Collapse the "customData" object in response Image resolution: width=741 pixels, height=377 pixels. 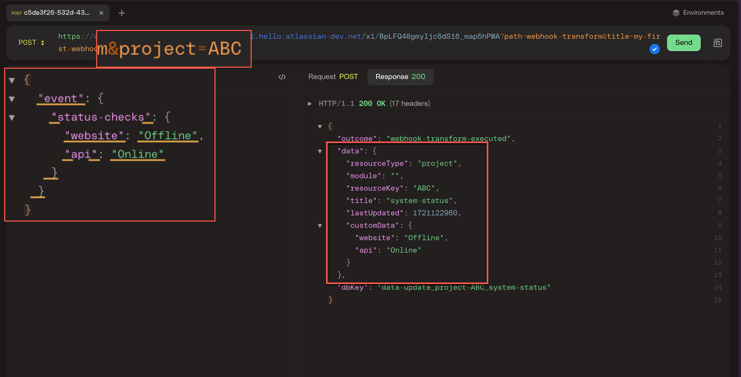[x=320, y=226]
